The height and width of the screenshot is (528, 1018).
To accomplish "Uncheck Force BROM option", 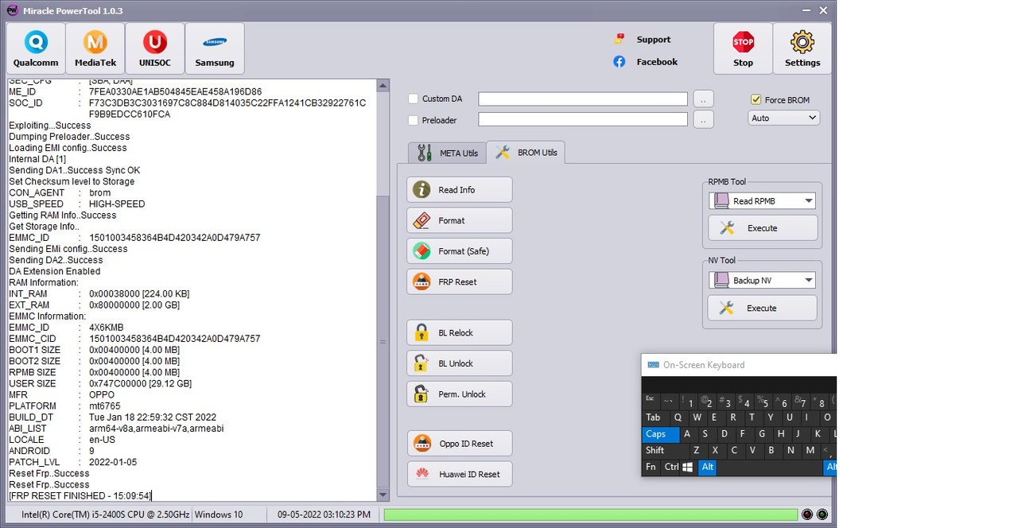I will point(756,99).
